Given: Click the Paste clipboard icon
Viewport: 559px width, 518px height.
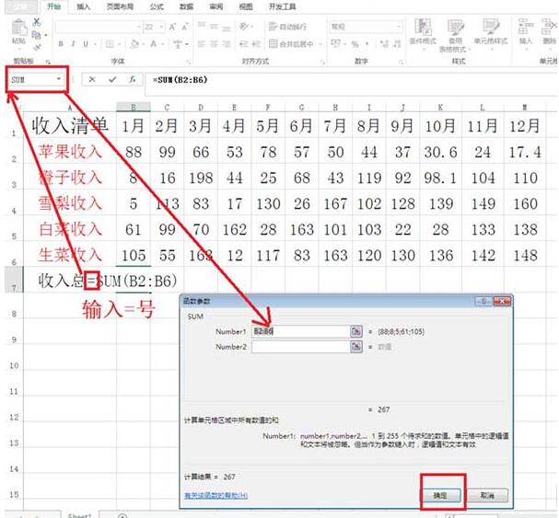Looking at the screenshot, I should (19, 29).
